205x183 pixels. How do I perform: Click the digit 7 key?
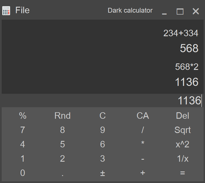(x=23, y=130)
